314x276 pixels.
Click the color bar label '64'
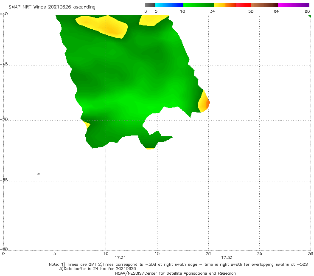point(276,11)
